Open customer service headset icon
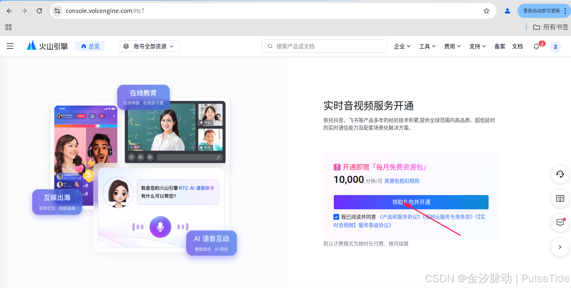 [x=560, y=174]
